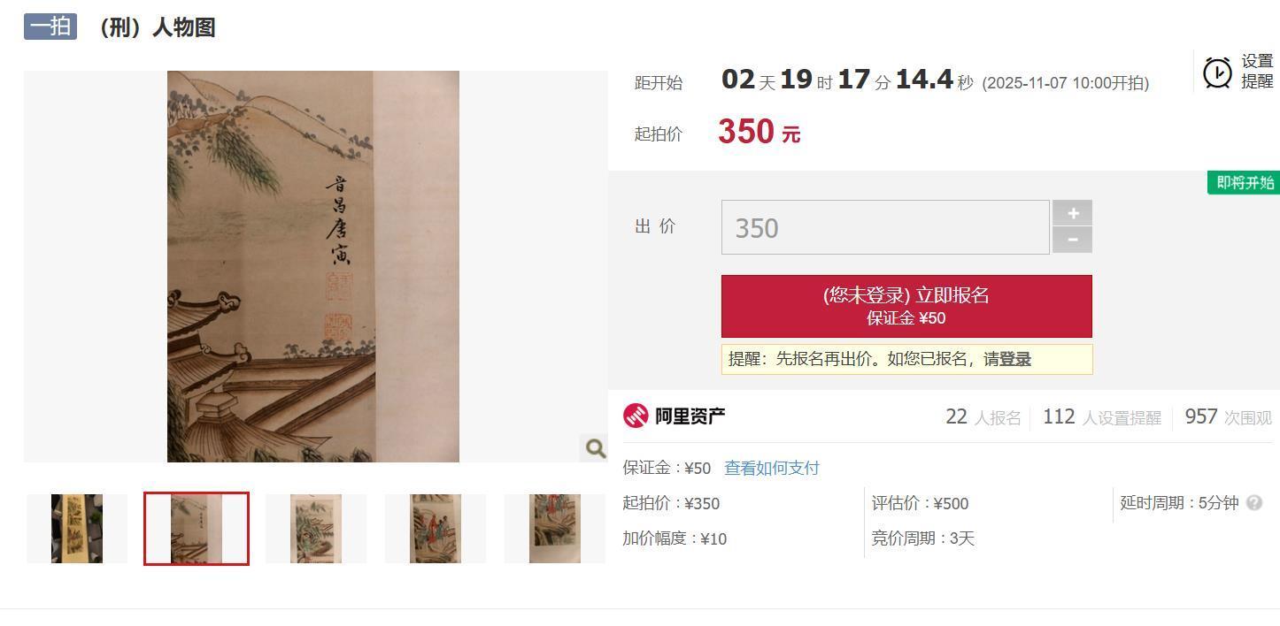1280x626 pixels.
Task: Click the delay period help question icon
Action: (x=1253, y=503)
